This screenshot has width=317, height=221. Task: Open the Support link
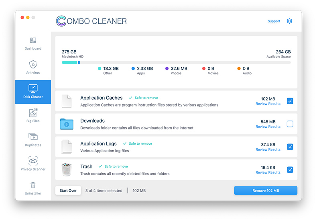[274, 21]
